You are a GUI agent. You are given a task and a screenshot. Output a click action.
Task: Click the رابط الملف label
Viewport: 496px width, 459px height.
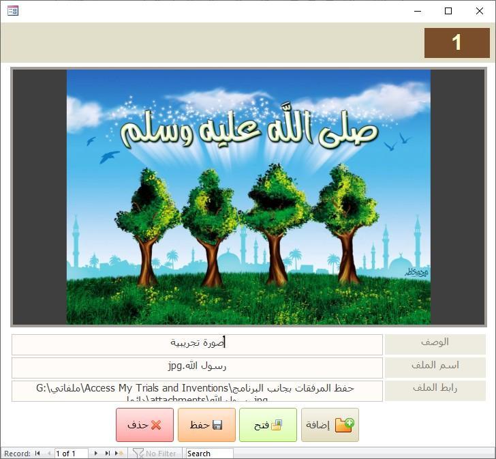pyautogui.click(x=435, y=390)
